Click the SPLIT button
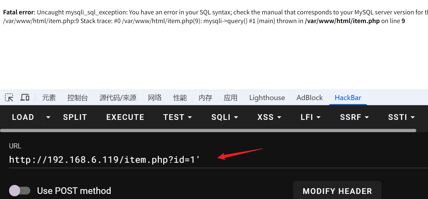The image size is (428, 199). click(75, 117)
